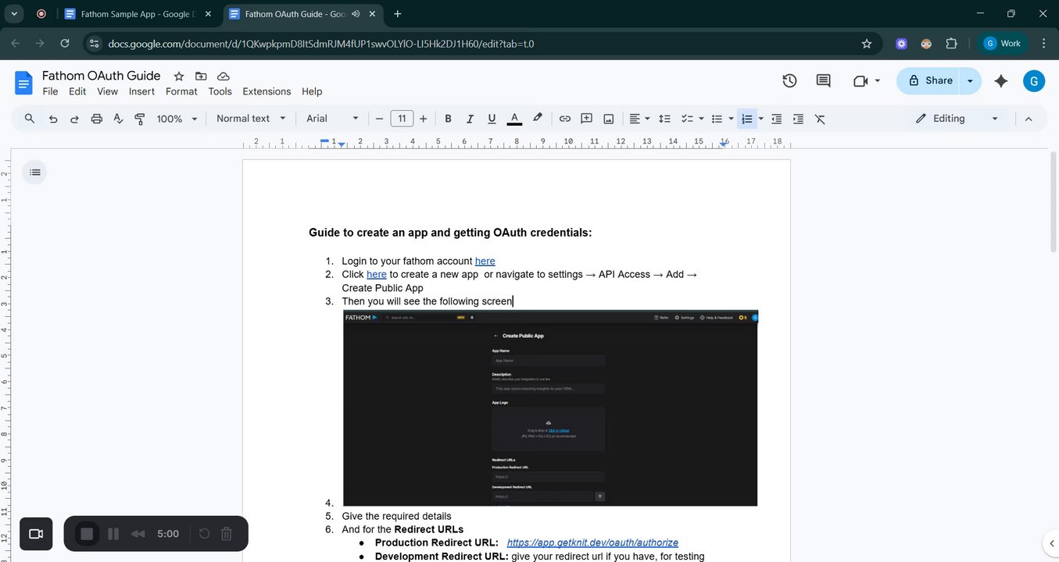The image size is (1059, 562).
Task: Open the Gemini spark assistant
Action: (1001, 80)
